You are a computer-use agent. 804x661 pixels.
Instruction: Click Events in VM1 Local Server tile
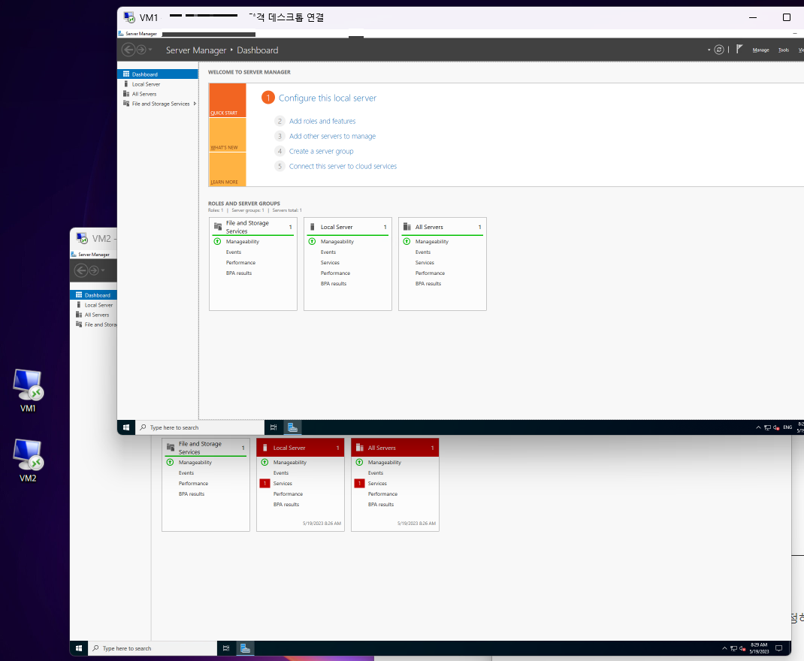click(328, 252)
